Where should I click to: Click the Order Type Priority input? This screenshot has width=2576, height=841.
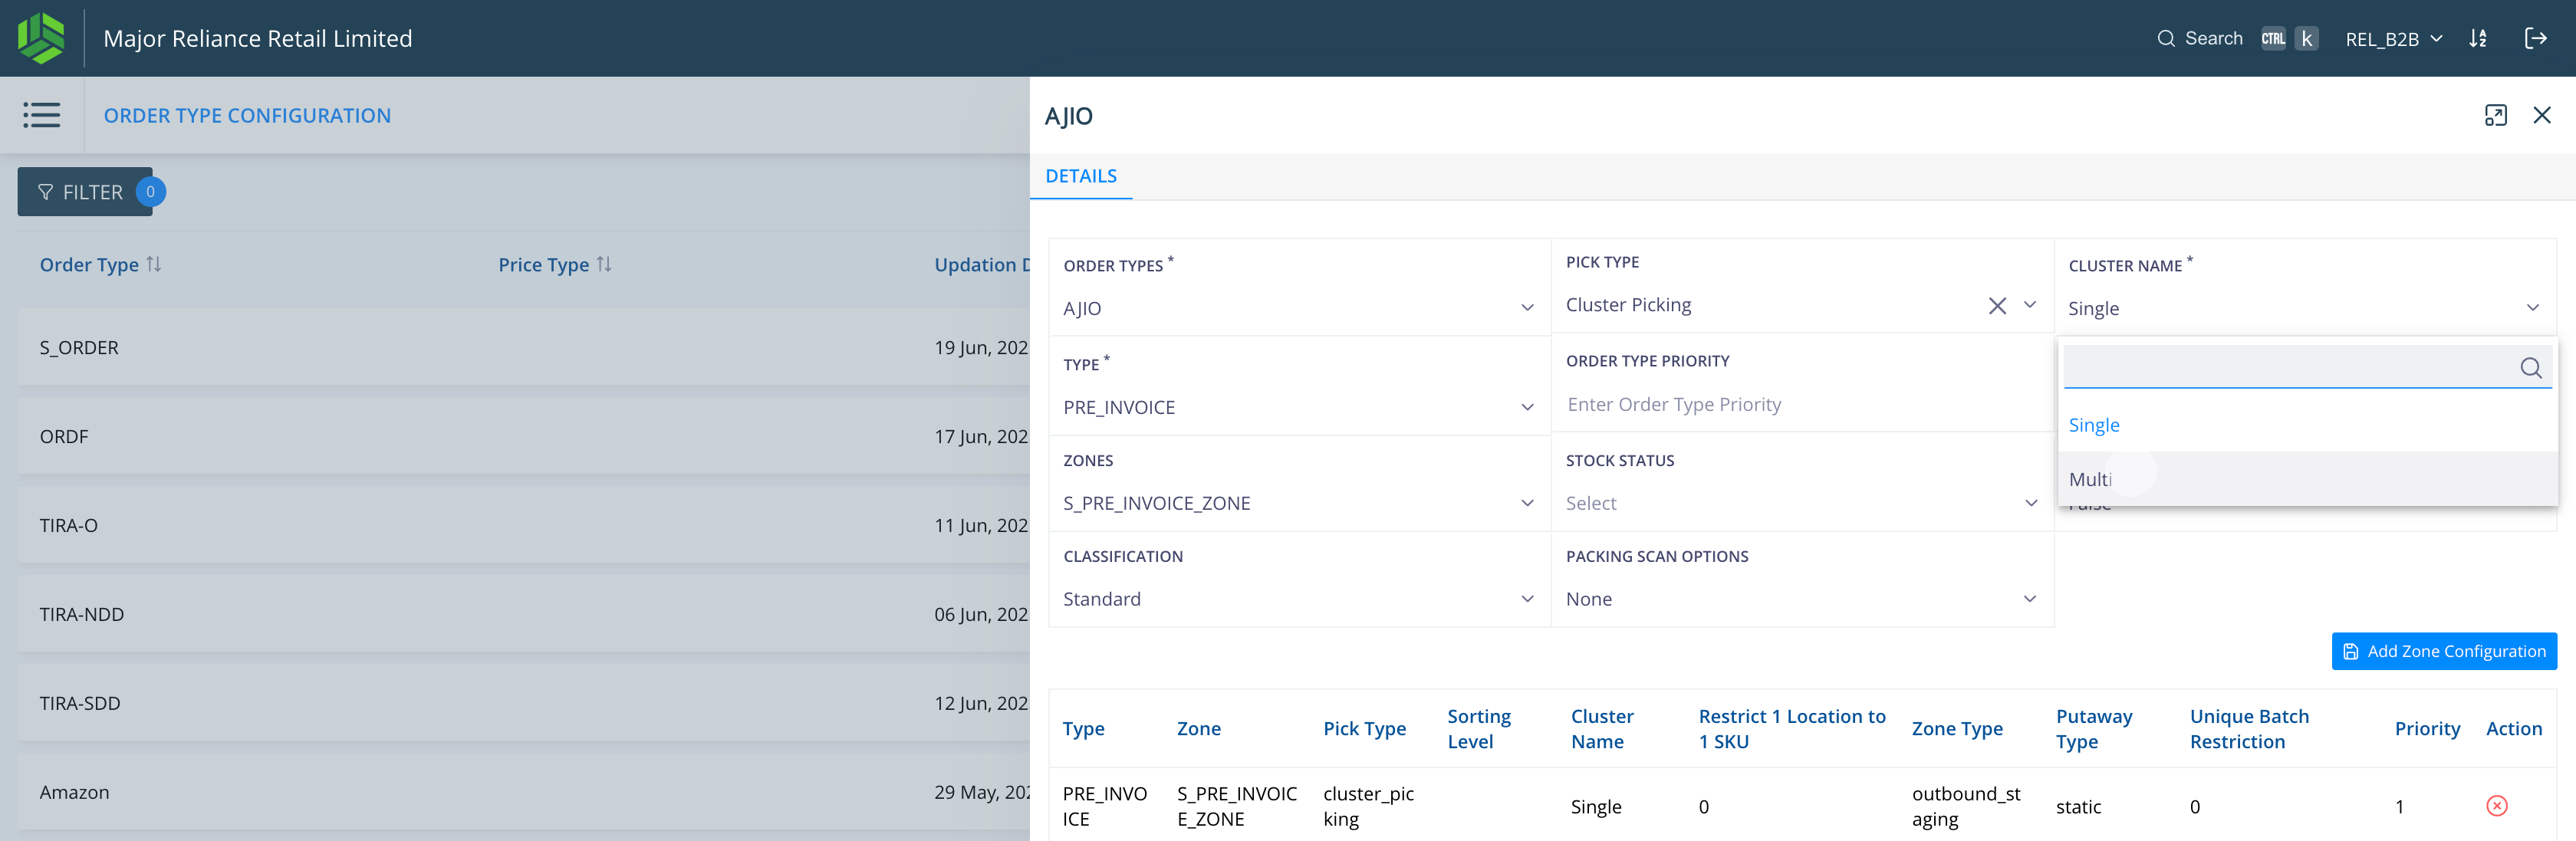tap(1801, 404)
